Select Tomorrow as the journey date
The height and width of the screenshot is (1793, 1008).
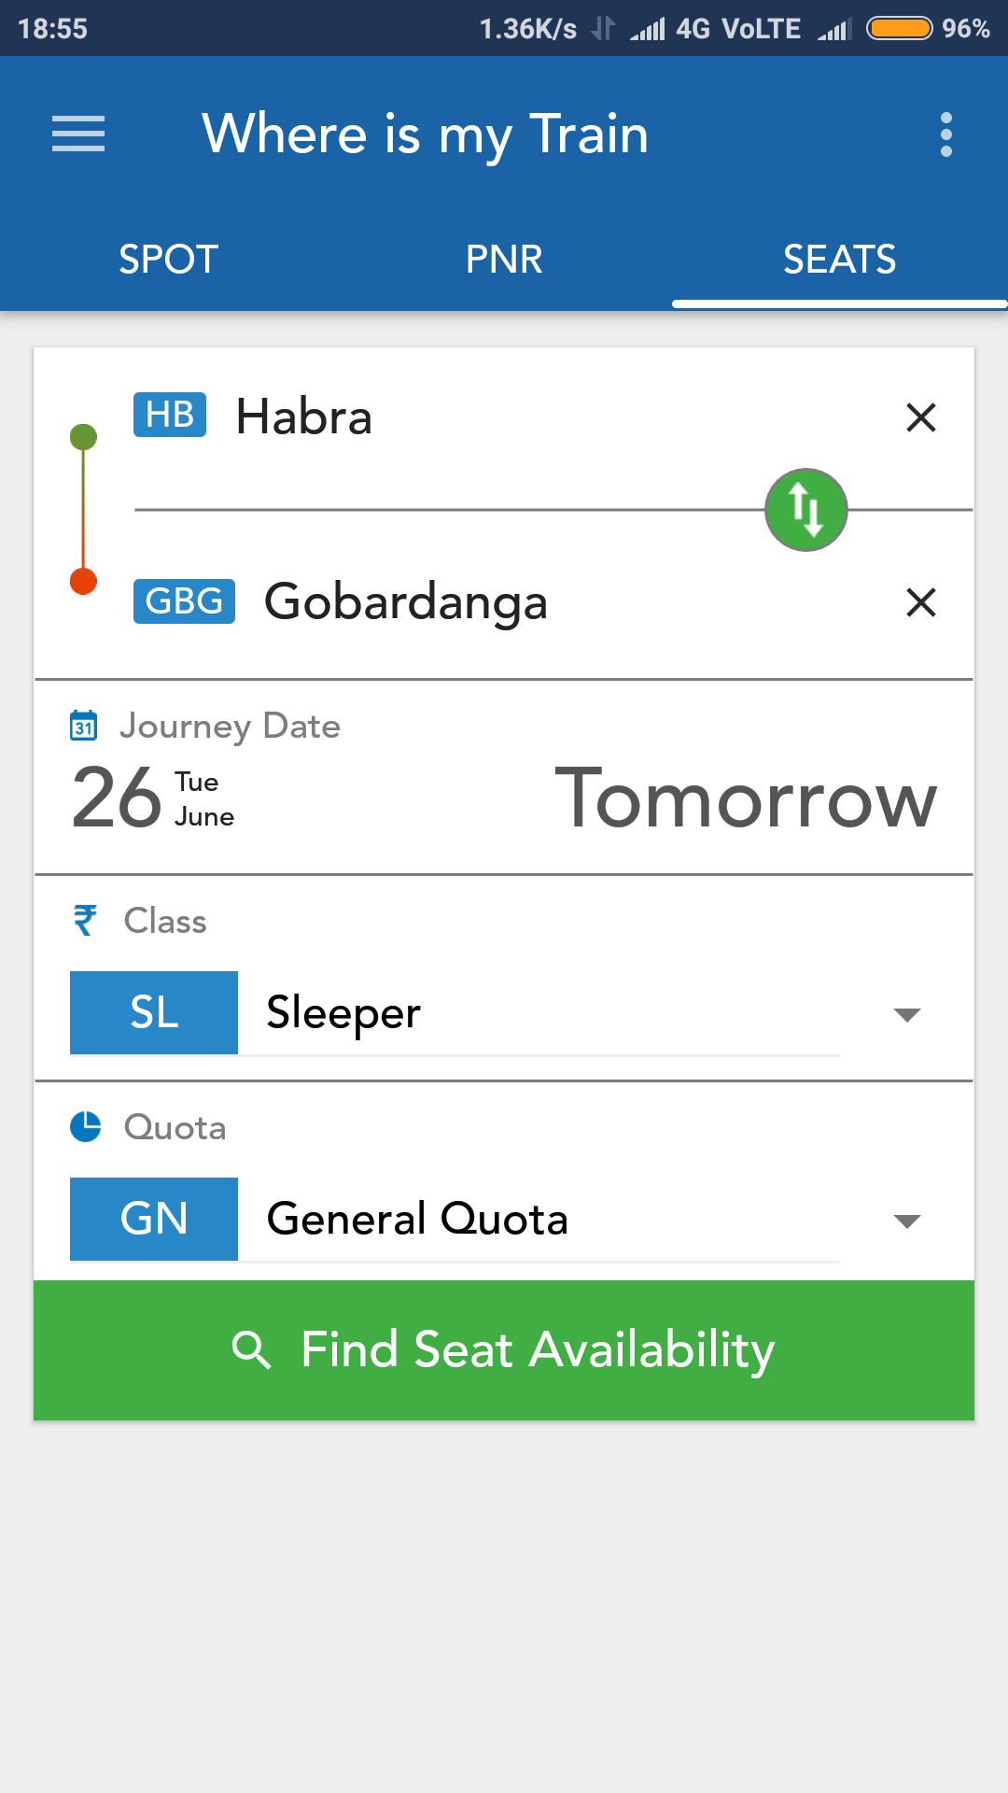[745, 798]
